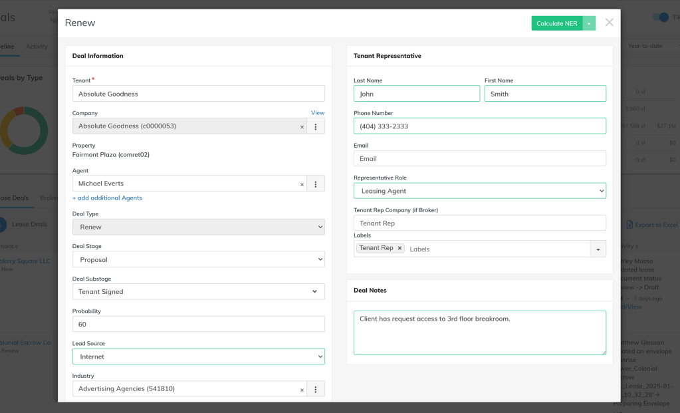Image resolution: width=680 pixels, height=413 pixels.
Task: Select the Year-to-date tab in background
Action: tap(645, 45)
